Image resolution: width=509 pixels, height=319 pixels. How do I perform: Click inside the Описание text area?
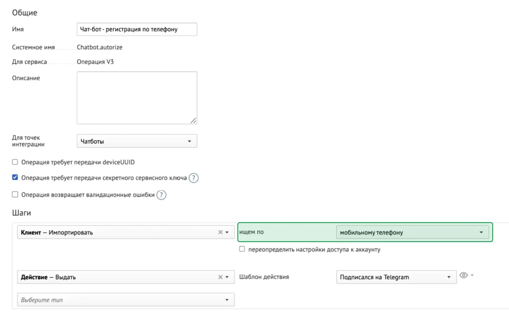coord(137,98)
